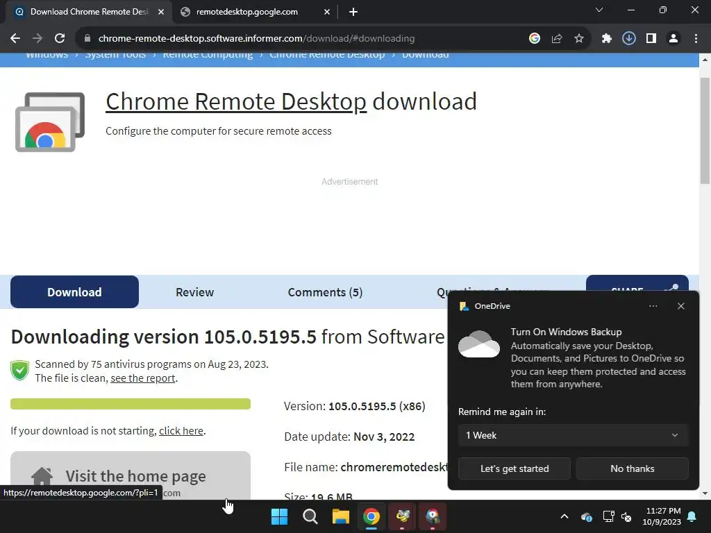Click the Windows breadcrumb link
Viewport: 711px width, 533px height.
pyautogui.click(x=47, y=56)
